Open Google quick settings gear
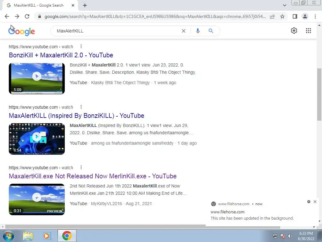The height and width of the screenshot is (242, 322). [x=294, y=31]
